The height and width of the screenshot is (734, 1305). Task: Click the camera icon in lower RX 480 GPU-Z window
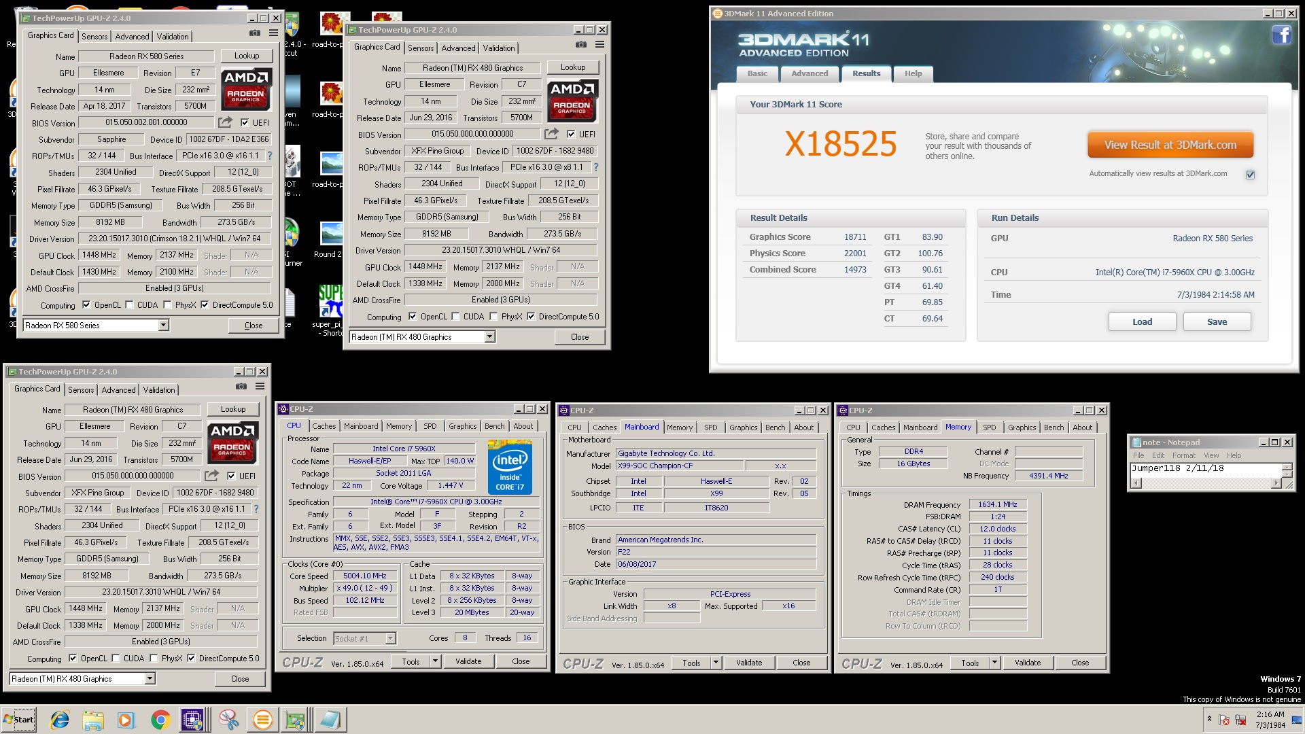tap(241, 386)
